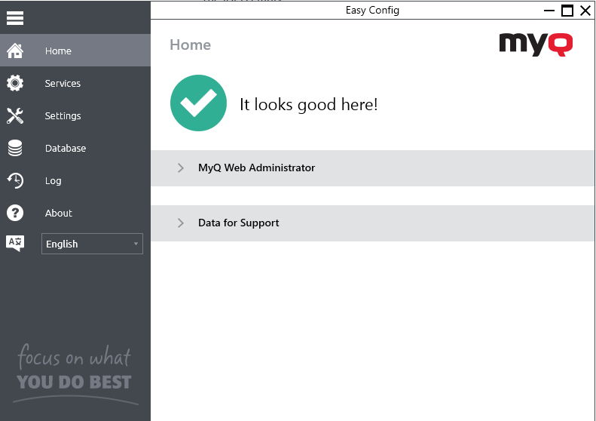Expand the MyQ Web Administrator chevron arrow
Viewport: 596px width, 421px height.
(181, 168)
